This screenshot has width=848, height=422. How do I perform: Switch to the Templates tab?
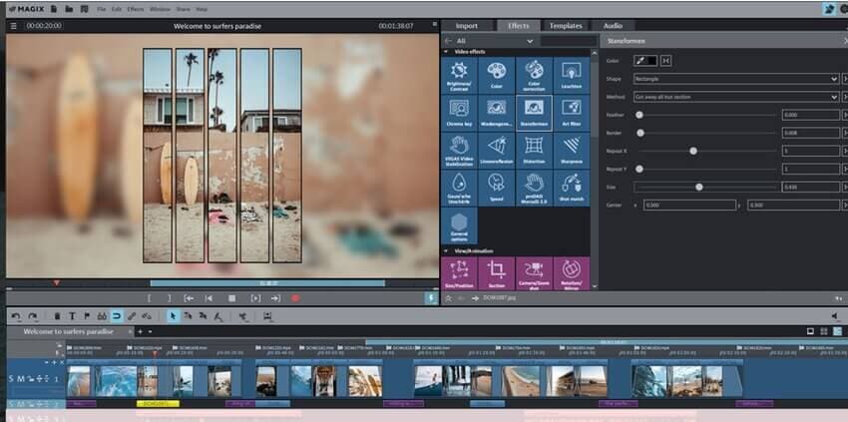(x=566, y=26)
